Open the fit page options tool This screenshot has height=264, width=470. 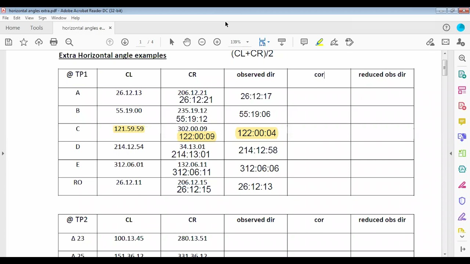[x=262, y=42]
